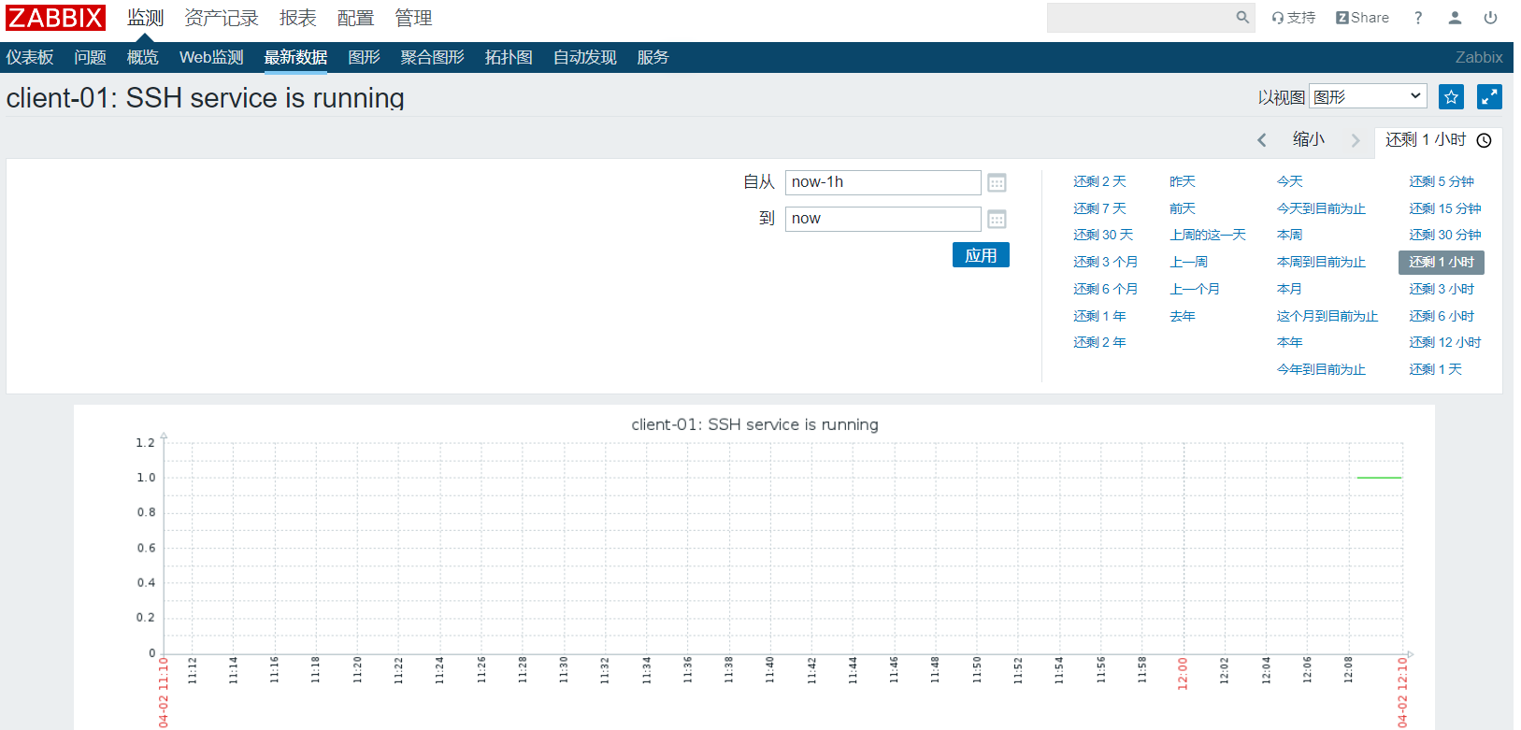1521x730 pixels.
Task: Select 上一周 range
Action: point(1189,262)
